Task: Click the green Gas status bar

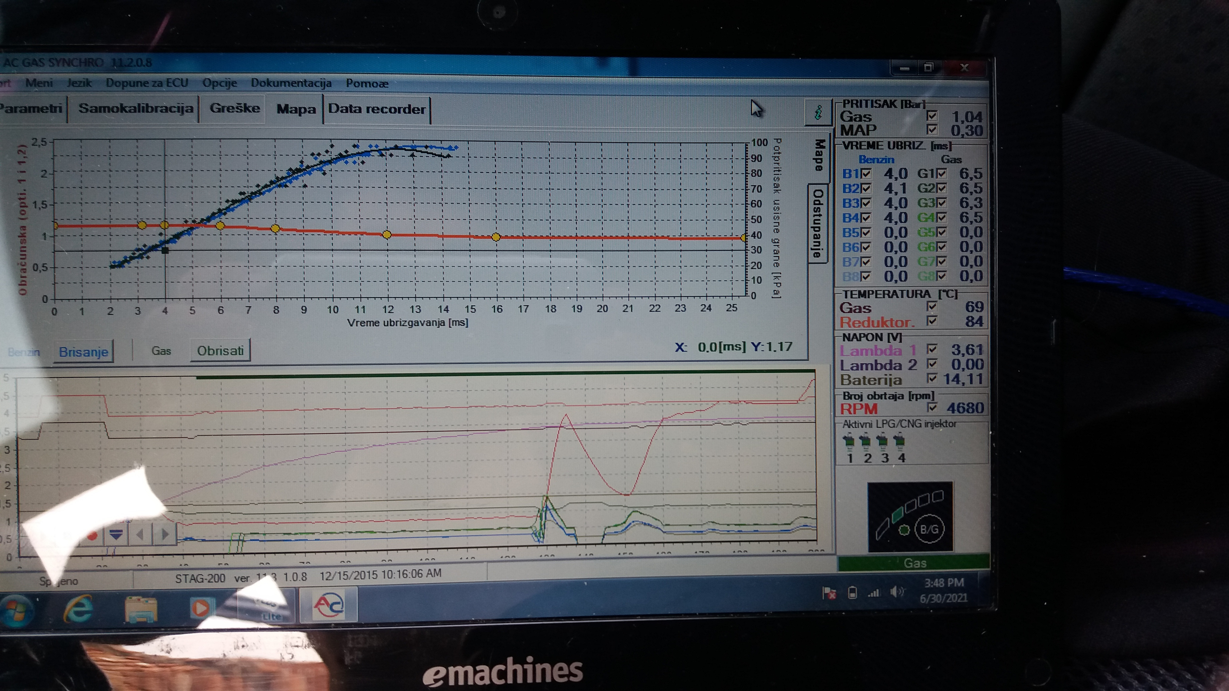Action: (x=914, y=563)
